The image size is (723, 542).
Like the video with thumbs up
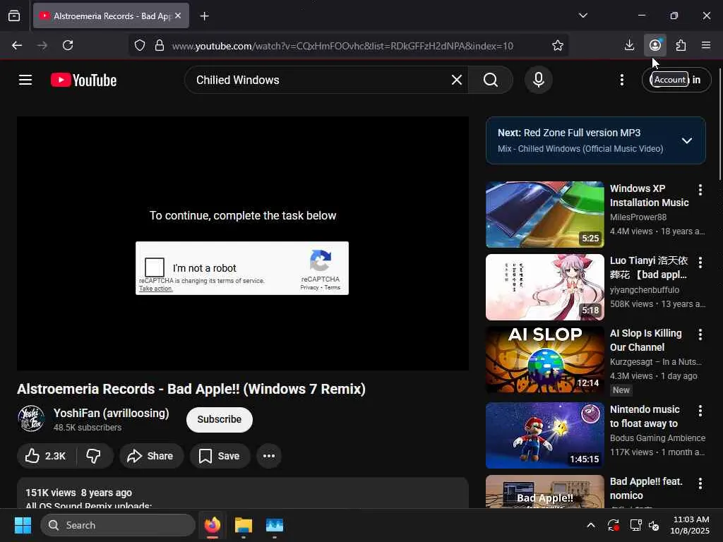coord(46,456)
